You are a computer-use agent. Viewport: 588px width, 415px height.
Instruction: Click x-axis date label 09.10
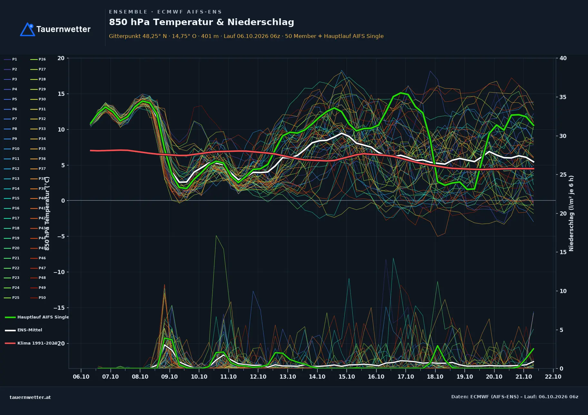(170, 376)
